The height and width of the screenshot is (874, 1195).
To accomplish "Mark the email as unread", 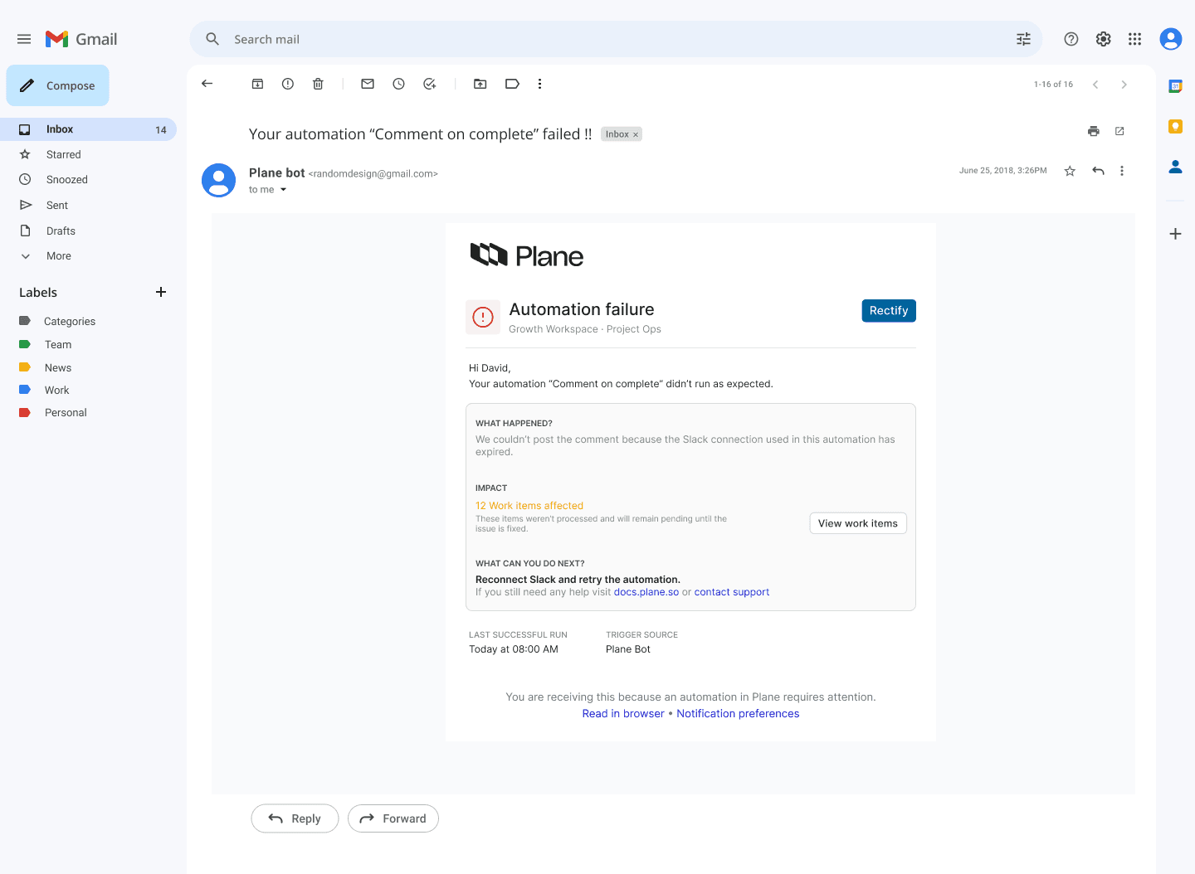I will pos(368,84).
